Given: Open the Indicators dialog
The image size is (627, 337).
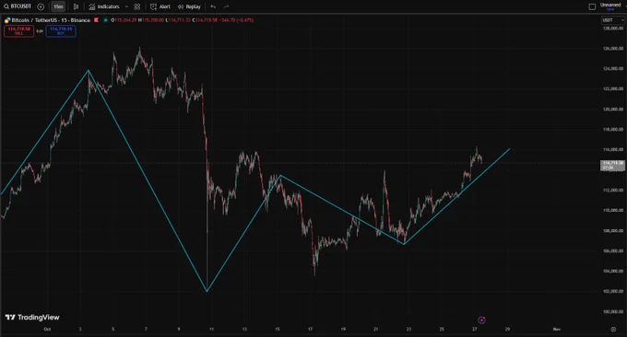Looking at the screenshot, I should click(104, 6).
